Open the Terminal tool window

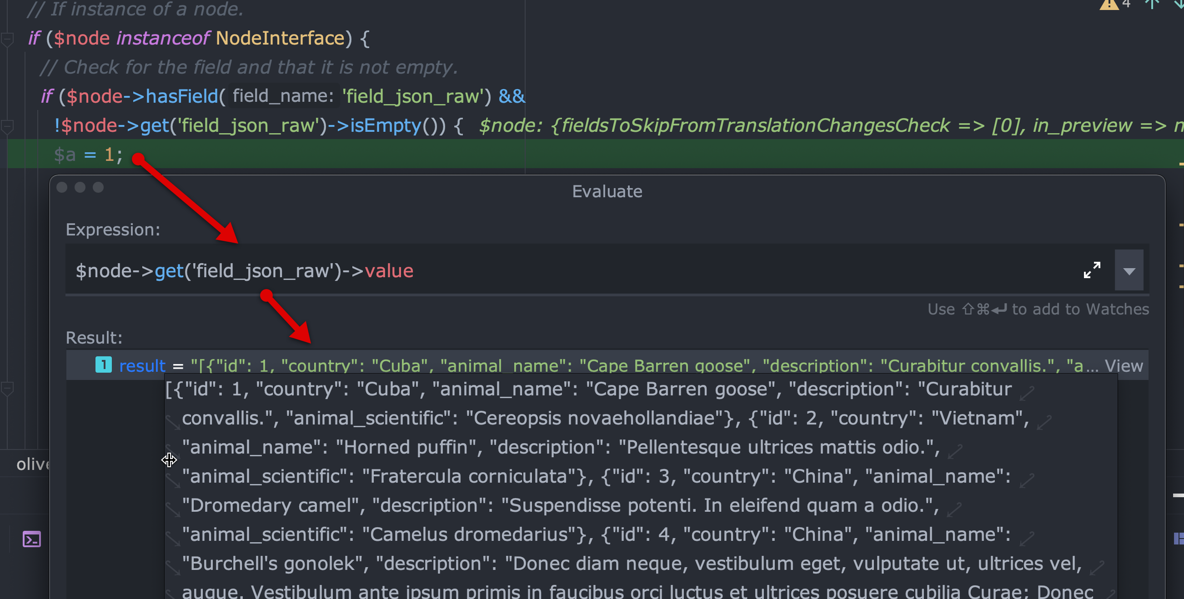coord(31,539)
